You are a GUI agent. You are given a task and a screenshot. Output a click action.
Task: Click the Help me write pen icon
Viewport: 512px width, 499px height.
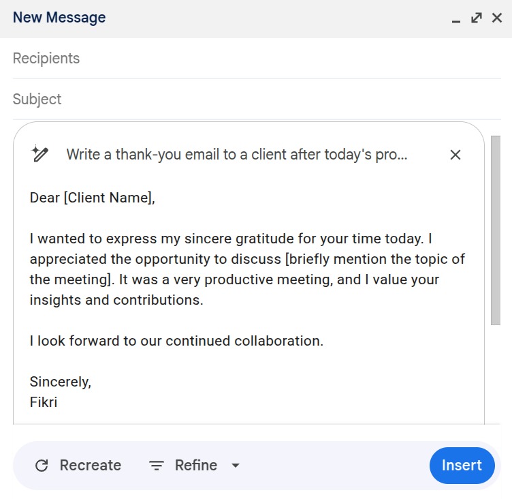click(x=40, y=155)
